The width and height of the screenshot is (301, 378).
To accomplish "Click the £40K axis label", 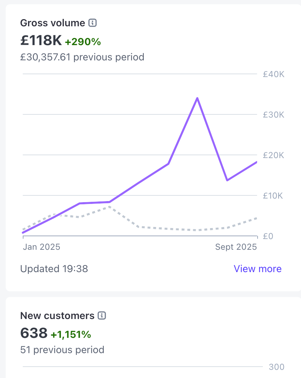I will tap(273, 74).
